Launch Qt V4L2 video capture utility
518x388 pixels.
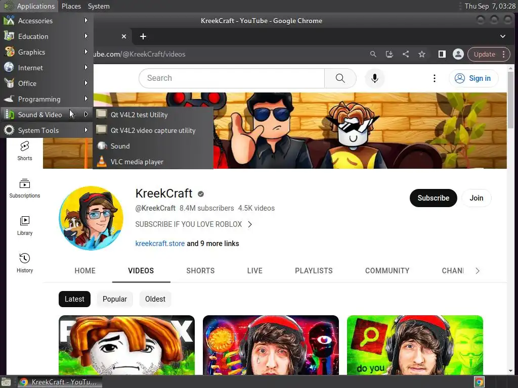pos(153,130)
